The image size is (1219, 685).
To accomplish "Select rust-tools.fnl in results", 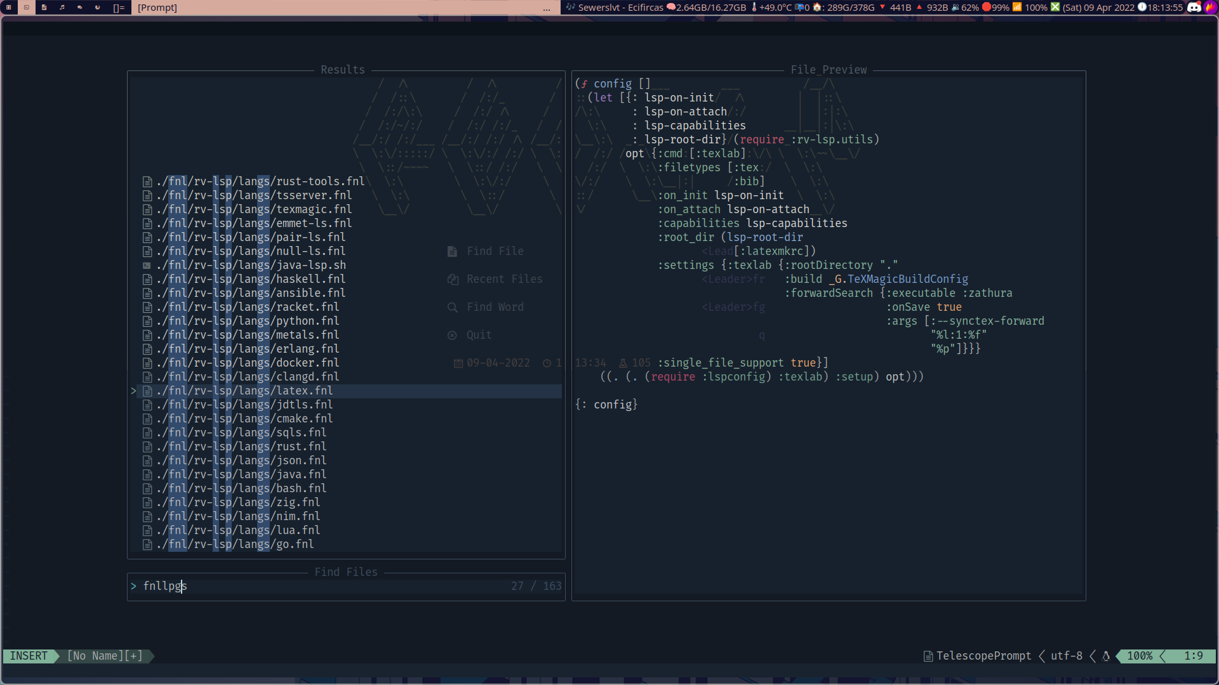I will pos(260,181).
